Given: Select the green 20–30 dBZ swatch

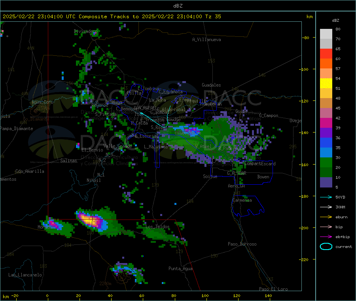Looking at the screenshot, I should click(326, 163).
